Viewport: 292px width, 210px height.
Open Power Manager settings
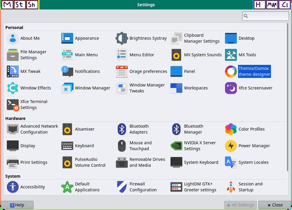[231, 146]
